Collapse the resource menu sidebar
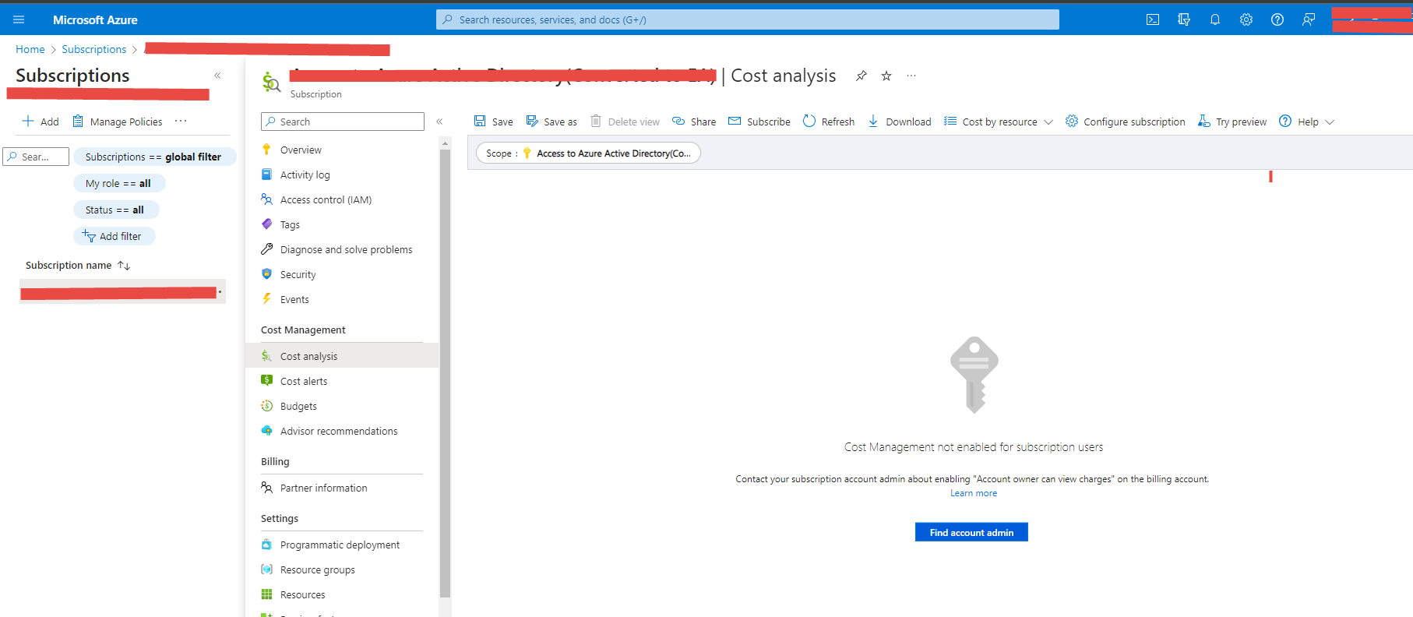Screen dimensions: 1413x617 coord(439,122)
